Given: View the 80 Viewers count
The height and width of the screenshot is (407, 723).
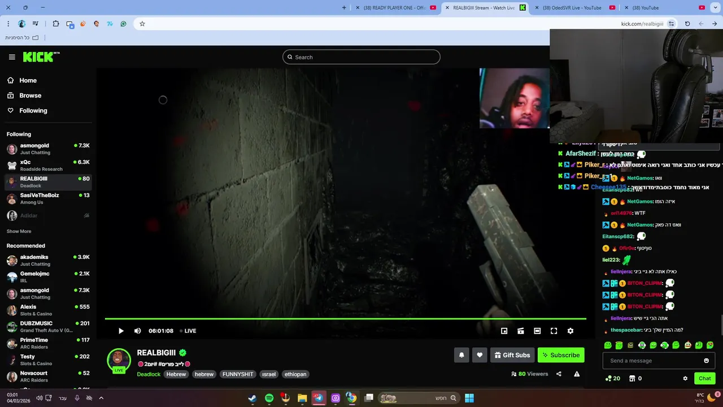Looking at the screenshot, I should [530, 374].
